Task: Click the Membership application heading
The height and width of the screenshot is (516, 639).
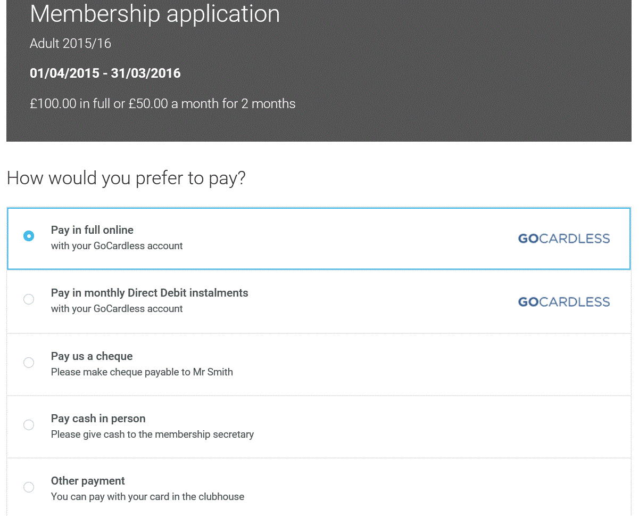Action: coord(154,13)
